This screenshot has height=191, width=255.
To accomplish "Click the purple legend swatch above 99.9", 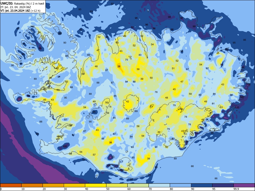I will click(244, 185).
